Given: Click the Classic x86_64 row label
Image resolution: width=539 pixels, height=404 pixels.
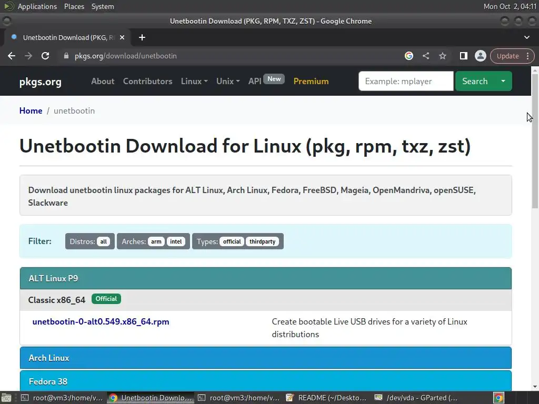Looking at the screenshot, I should pyautogui.click(x=57, y=300).
